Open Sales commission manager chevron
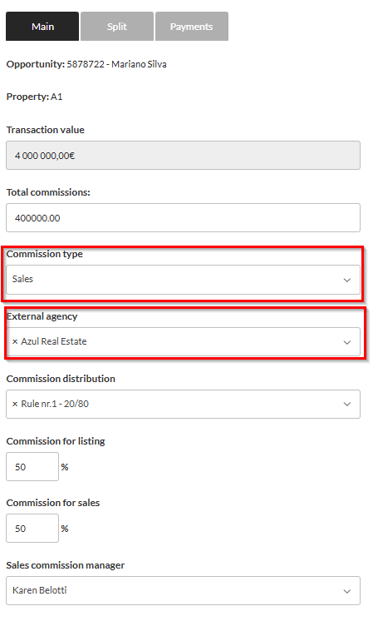 (346, 591)
